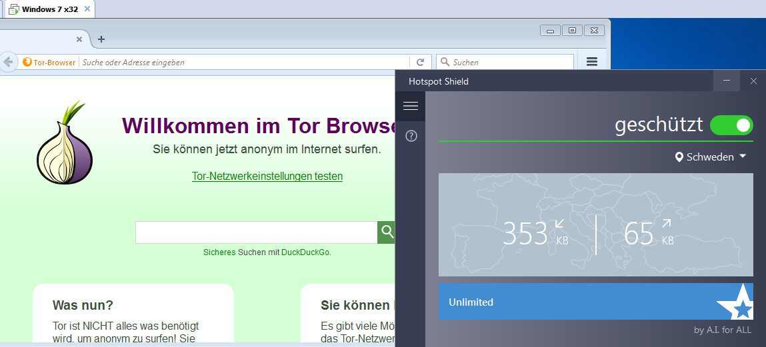
Task: Click the DuckDuckGo search input on page
Action: pyautogui.click(x=257, y=232)
